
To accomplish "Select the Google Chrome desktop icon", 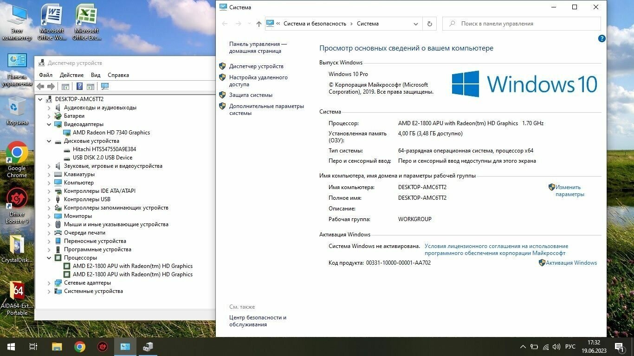I will click(x=17, y=160).
